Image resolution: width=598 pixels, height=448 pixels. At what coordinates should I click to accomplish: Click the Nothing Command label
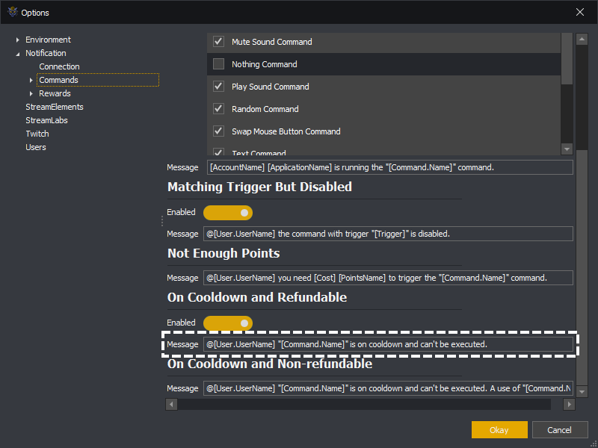coord(265,64)
